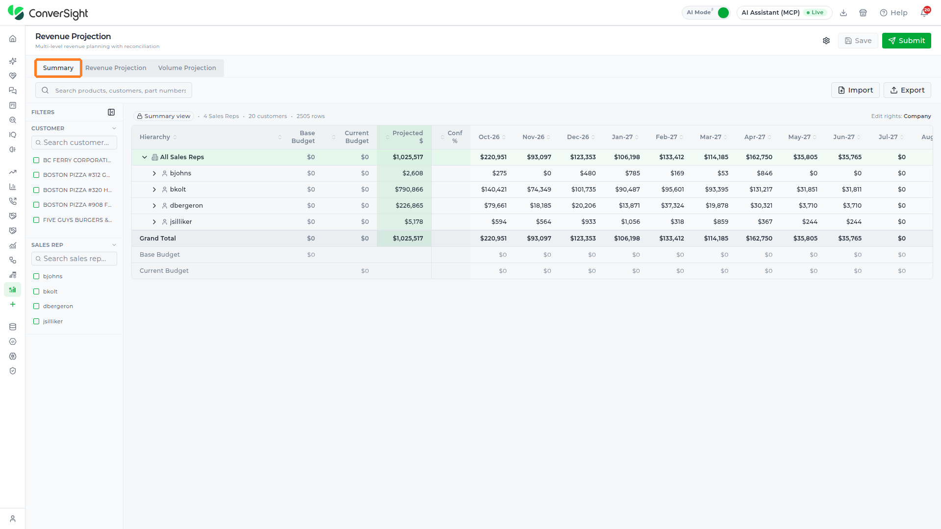Sort by the Oct-26 column header
Image resolution: width=941 pixels, height=529 pixels.
point(492,137)
